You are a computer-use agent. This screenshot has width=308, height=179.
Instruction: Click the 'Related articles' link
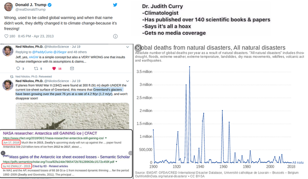click(x=58, y=166)
